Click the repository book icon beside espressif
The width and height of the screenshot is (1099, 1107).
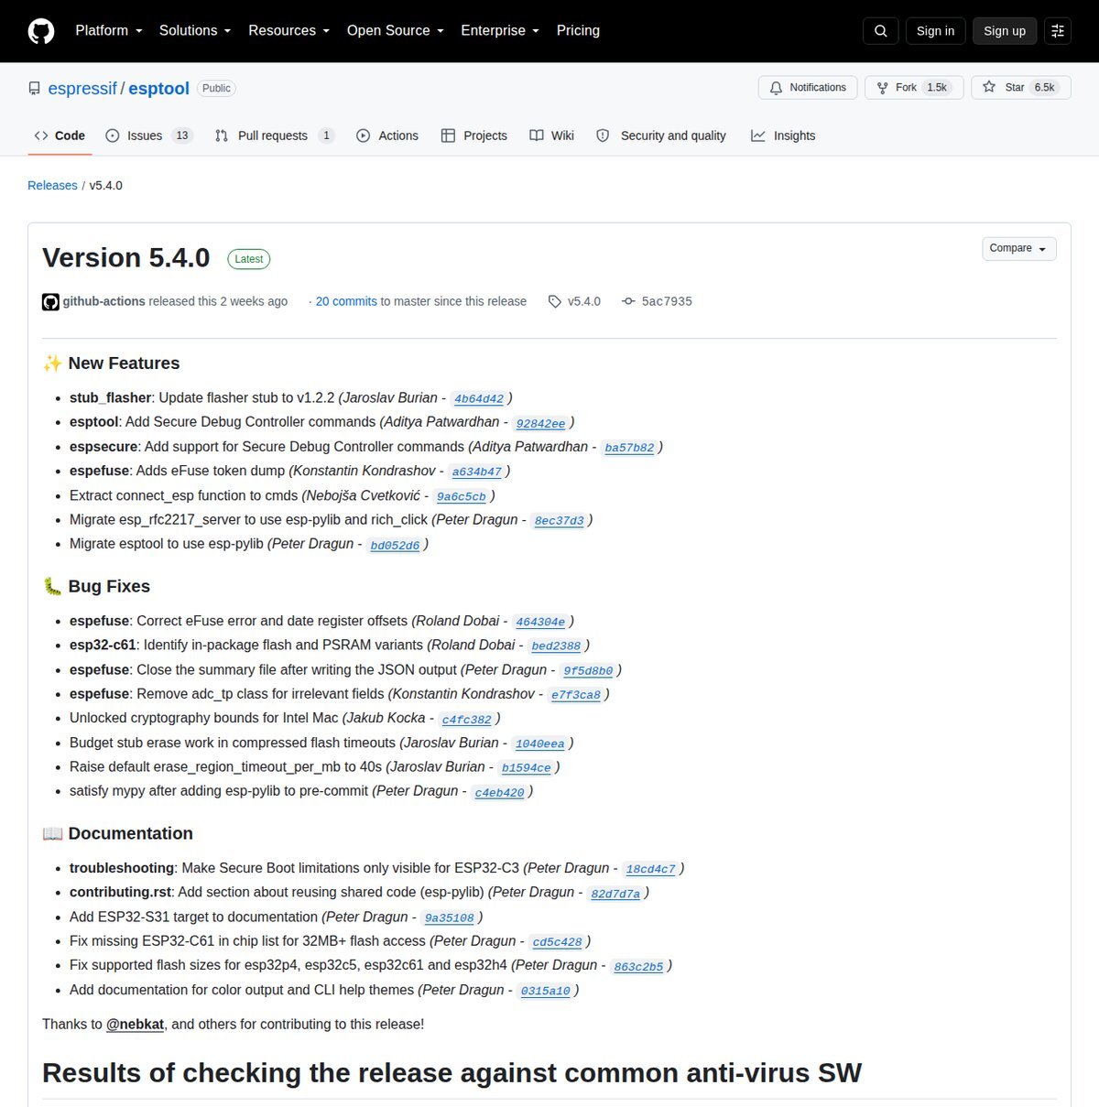(34, 89)
